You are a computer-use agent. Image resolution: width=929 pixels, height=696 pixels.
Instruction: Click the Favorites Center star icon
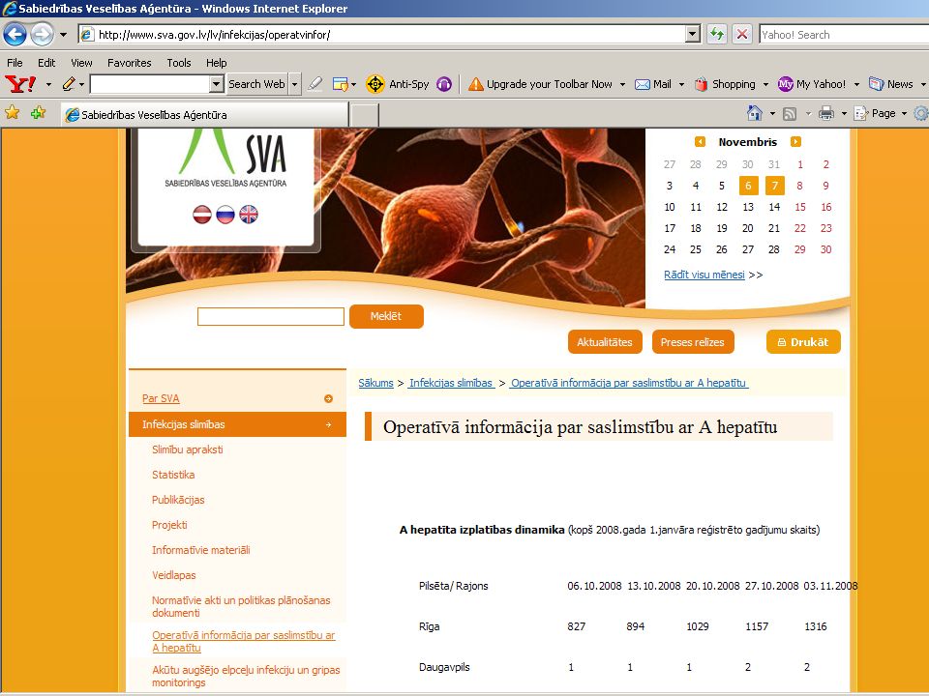pos(12,112)
